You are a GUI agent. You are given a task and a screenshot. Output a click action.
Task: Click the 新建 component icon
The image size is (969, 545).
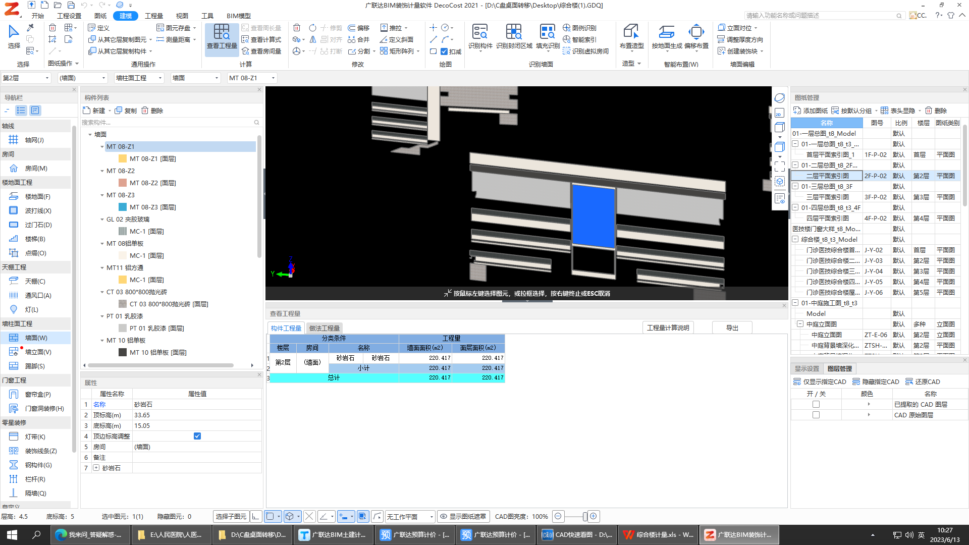tap(87, 111)
